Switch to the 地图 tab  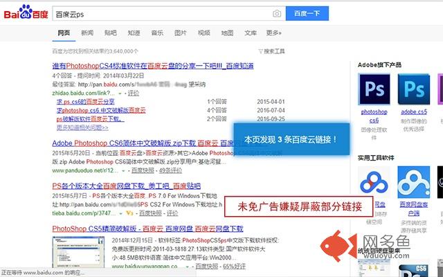[228, 33]
